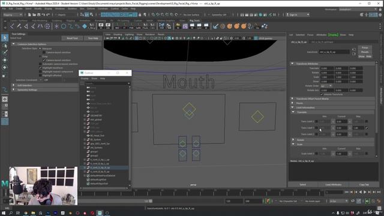Click the Trans Limit Y max value field

358,128
